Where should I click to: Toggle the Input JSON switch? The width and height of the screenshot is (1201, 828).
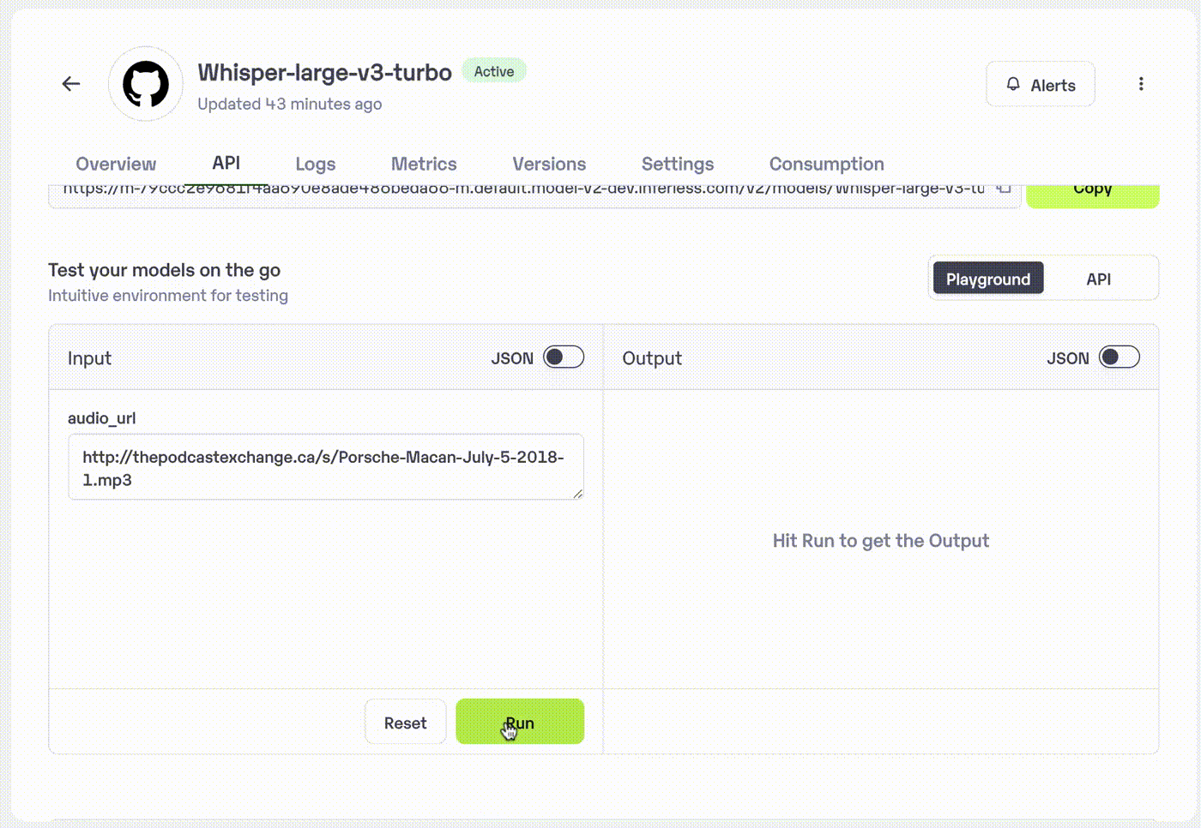point(564,357)
